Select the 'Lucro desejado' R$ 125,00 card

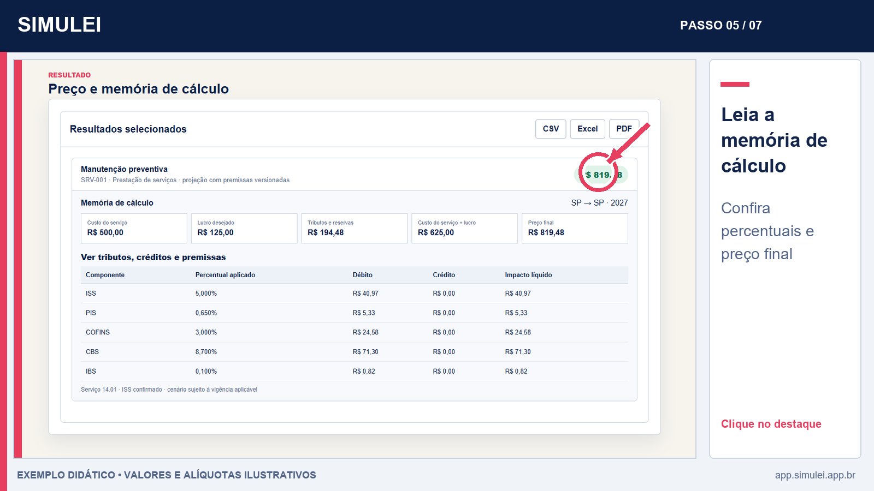pyautogui.click(x=244, y=228)
